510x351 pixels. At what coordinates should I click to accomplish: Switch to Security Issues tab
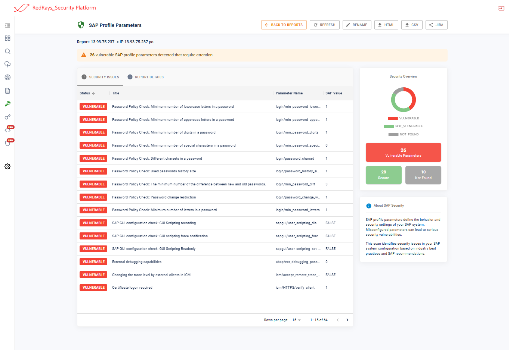click(100, 77)
